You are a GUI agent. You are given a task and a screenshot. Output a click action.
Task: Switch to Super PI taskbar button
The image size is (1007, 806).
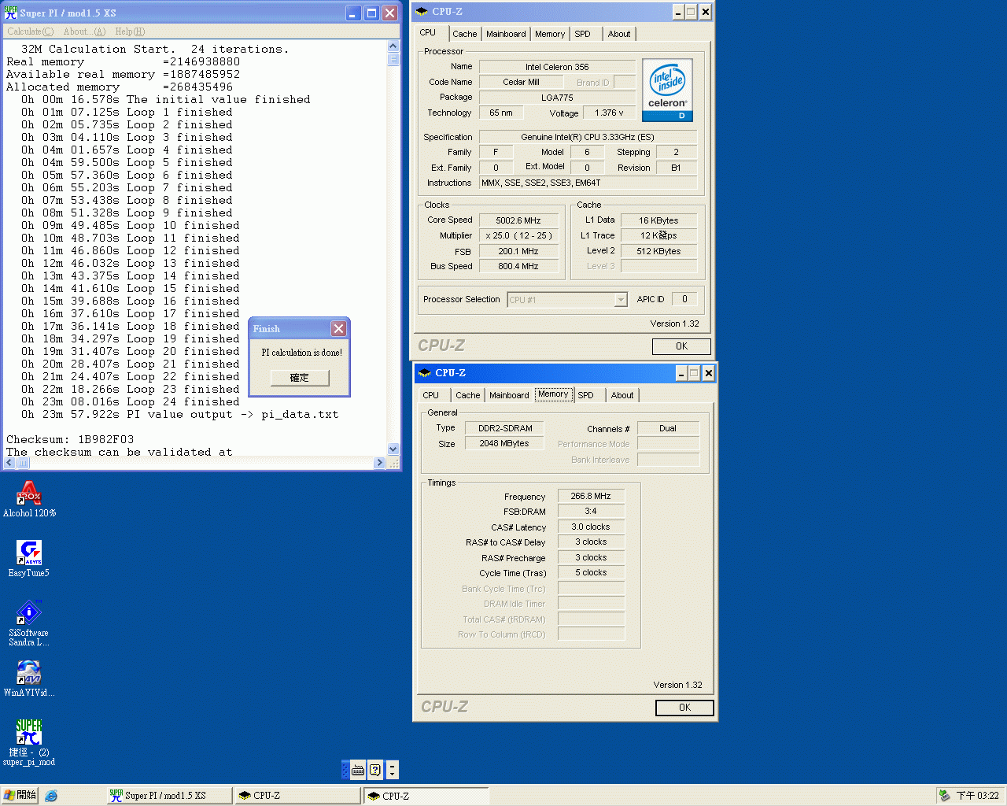[x=169, y=796]
